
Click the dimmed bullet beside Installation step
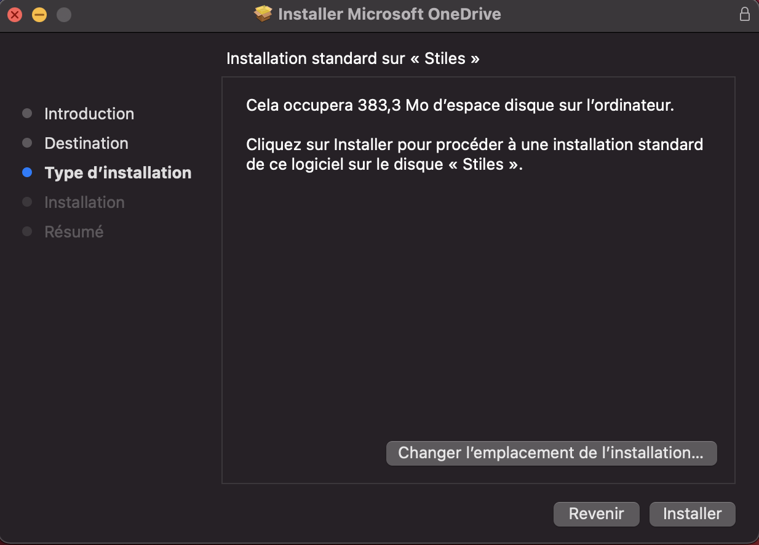click(x=27, y=202)
